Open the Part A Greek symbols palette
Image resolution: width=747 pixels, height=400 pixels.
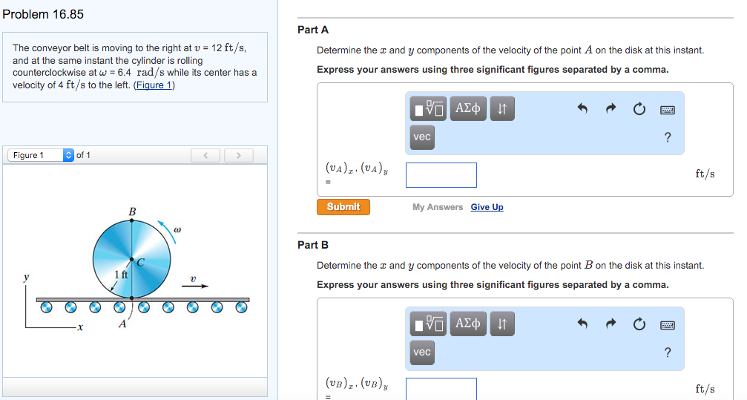pos(467,109)
